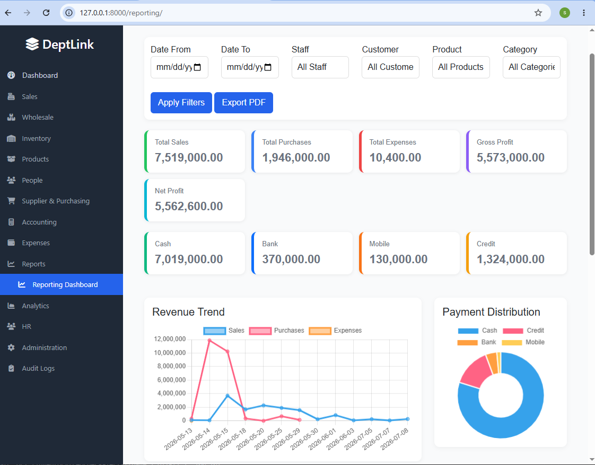Image resolution: width=595 pixels, height=465 pixels.
Task: Open the browser three-dot menu
Action: click(584, 13)
